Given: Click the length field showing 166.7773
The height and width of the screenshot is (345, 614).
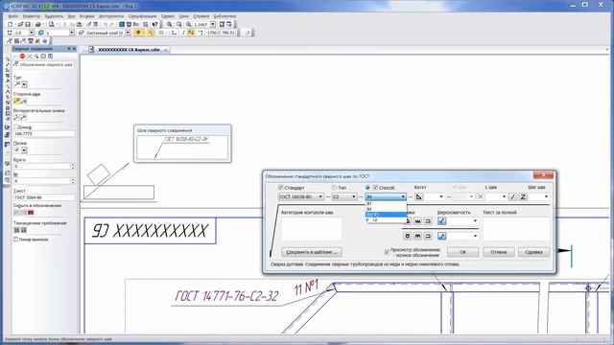Looking at the screenshot, I should (44, 134).
